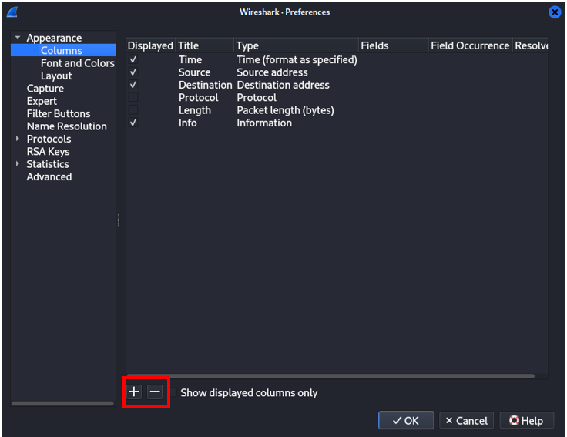Open Layout preferences page
The width and height of the screenshot is (567, 437).
(56, 76)
